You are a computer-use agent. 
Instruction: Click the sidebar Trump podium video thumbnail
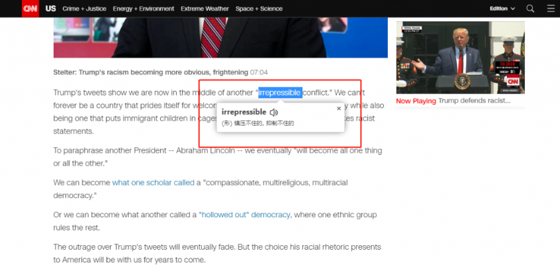(460, 58)
